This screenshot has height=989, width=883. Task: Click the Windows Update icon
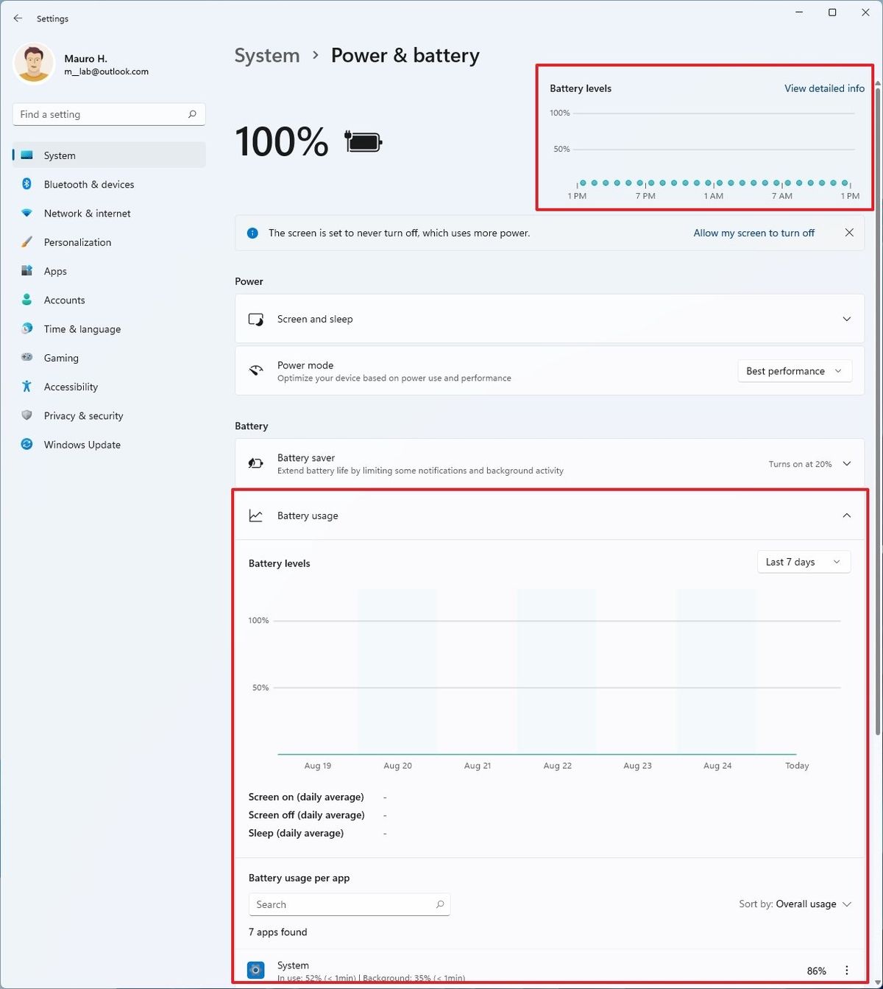click(26, 444)
